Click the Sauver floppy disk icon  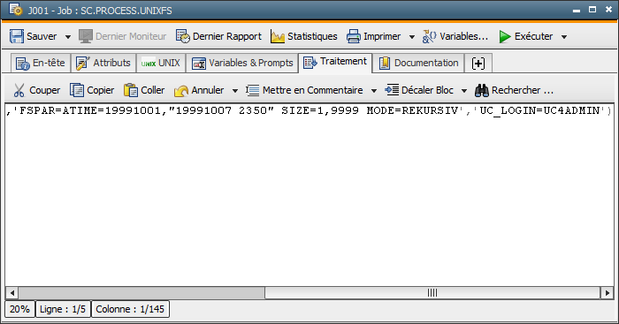click(17, 36)
